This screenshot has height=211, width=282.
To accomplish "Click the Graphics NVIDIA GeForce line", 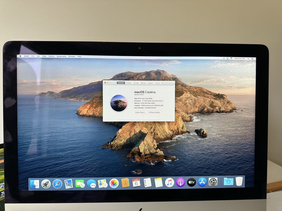I will point(149,105).
